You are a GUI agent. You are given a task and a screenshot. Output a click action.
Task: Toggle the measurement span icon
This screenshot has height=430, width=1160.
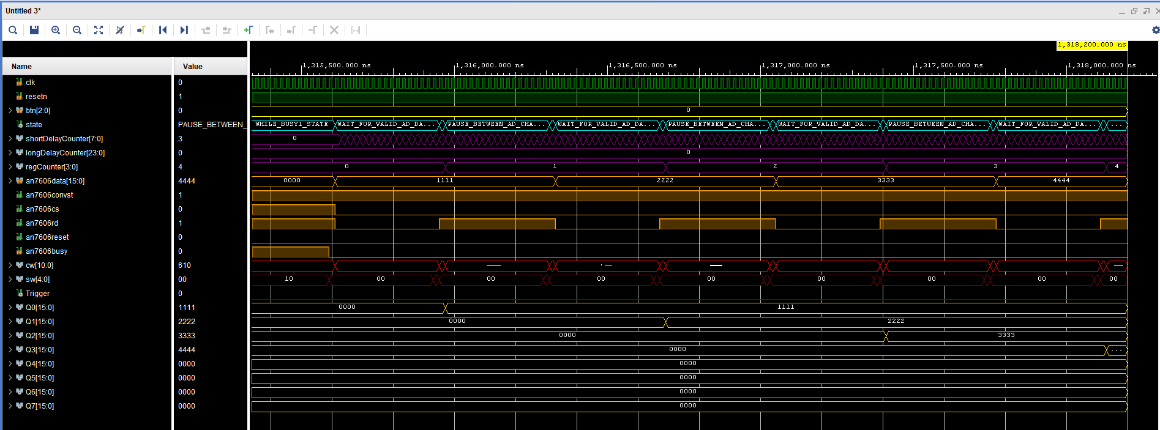pyautogui.click(x=356, y=30)
